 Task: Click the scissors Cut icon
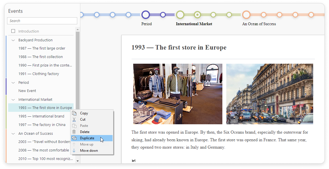coord(74,119)
